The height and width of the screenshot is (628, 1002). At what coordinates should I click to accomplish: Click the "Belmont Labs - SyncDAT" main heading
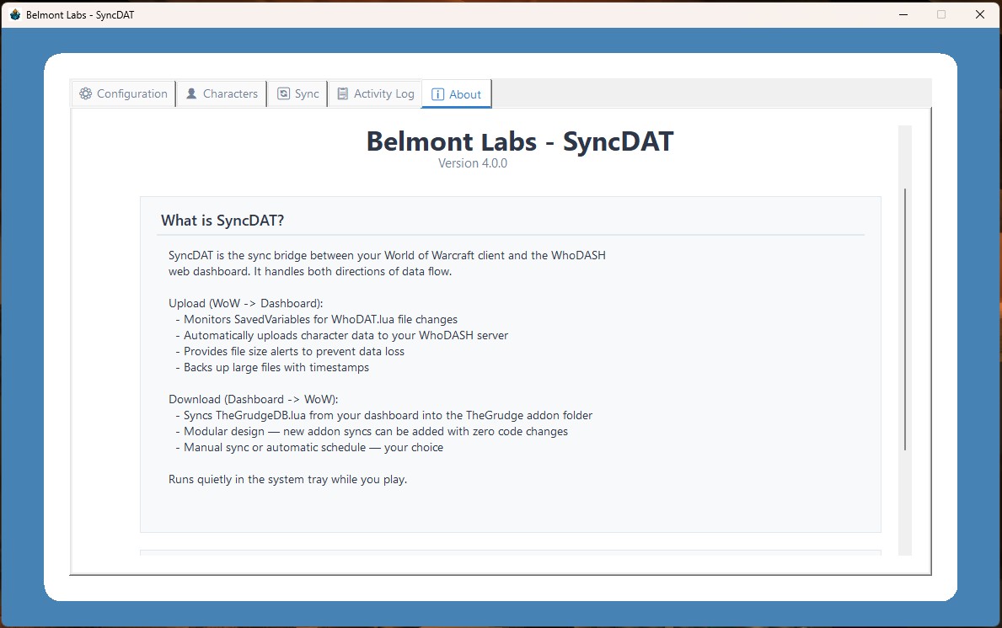[x=519, y=141]
